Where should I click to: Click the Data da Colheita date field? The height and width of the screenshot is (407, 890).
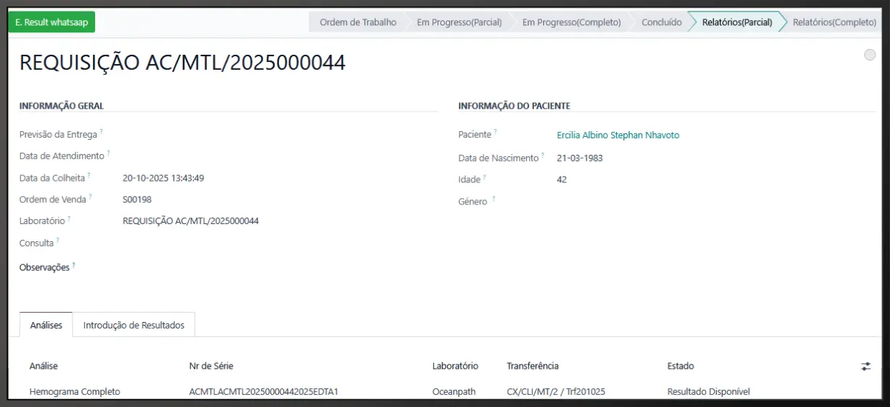(x=163, y=178)
